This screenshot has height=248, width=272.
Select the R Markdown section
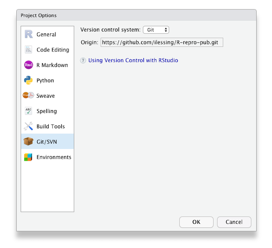click(x=47, y=65)
